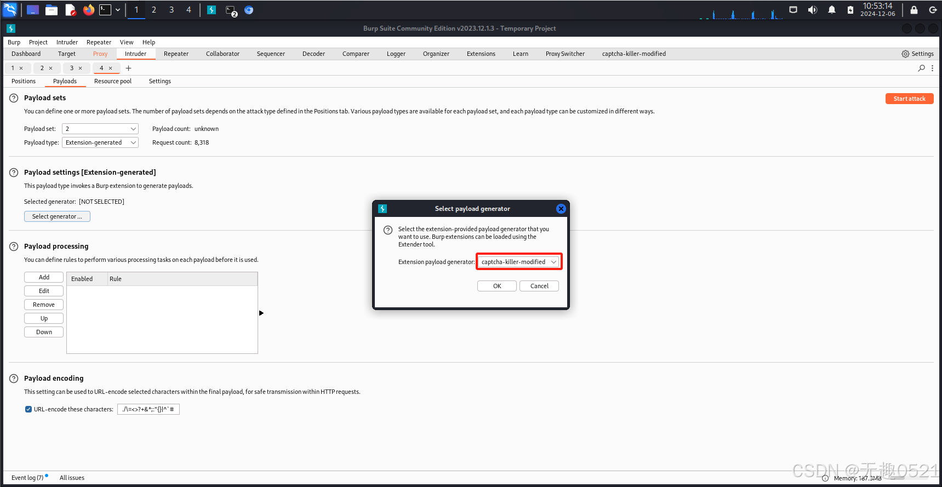Click the show desktop icon in panel
Viewport: 942px width, 487px height.
click(33, 10)
